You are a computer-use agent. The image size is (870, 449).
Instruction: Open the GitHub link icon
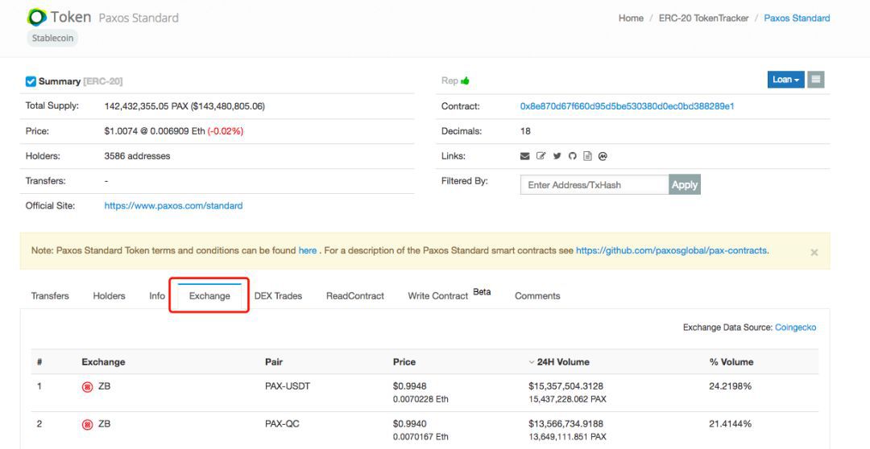pyautogui.click(x=572, y=156)
